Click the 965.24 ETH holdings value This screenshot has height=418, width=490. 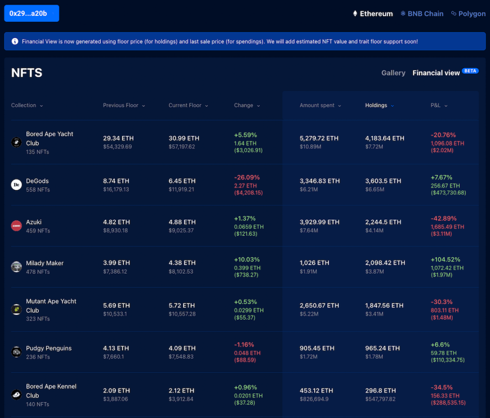tap(382, 348)
